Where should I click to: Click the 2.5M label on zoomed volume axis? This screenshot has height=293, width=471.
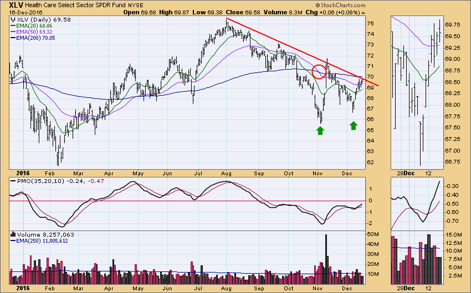(453, 276)
